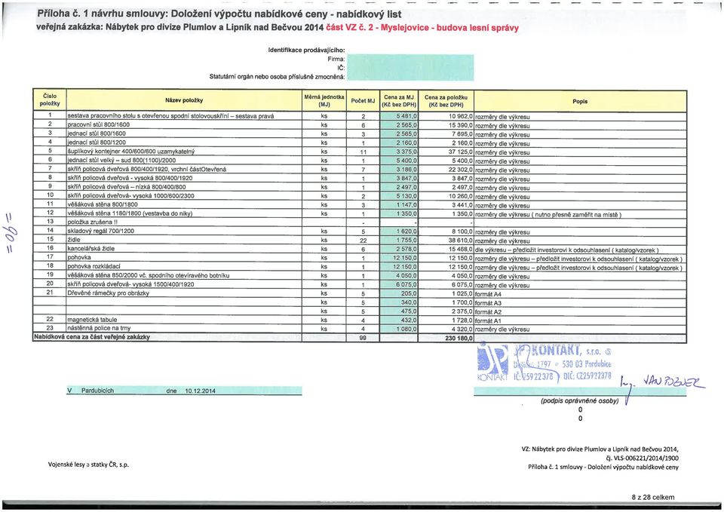Click 'věšáková stěna 1180/1800 (vestavba do niky)'
The image size is (724, 512).
click(x=130, y=213)
